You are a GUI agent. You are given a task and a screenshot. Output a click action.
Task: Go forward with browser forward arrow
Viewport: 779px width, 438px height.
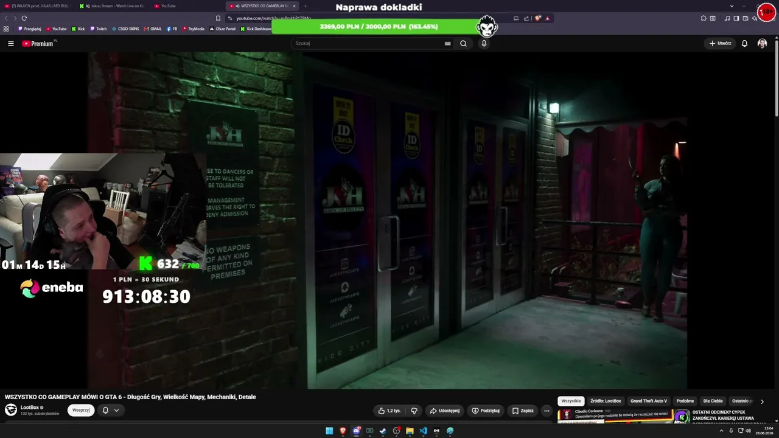[x=15, y=18]
